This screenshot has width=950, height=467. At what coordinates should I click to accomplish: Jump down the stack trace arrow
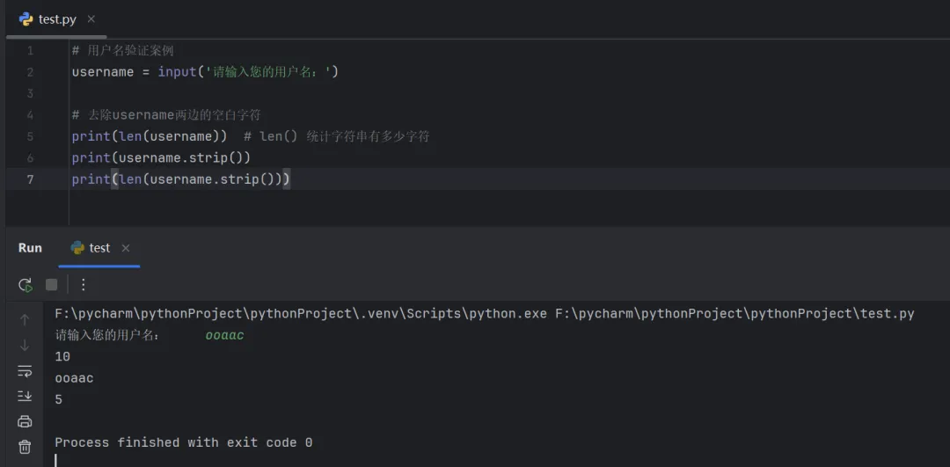(25, 346)
